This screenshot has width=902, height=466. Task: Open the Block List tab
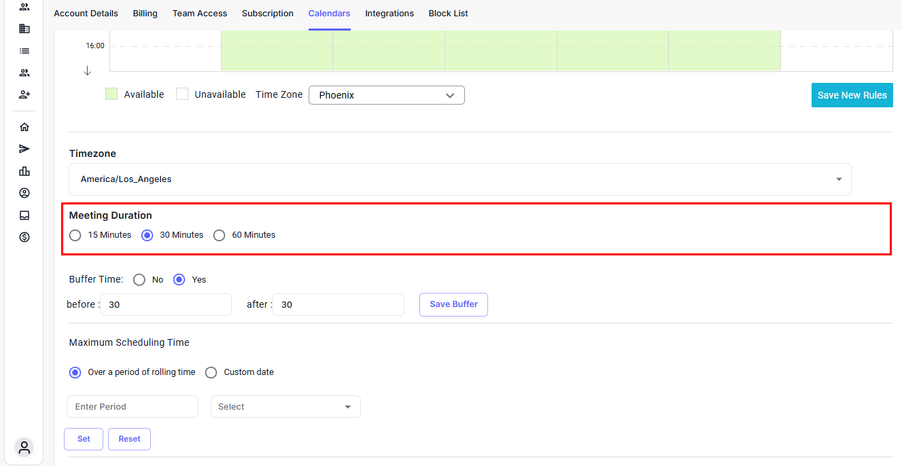tap(448, 14)
